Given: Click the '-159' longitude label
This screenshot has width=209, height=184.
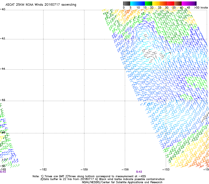Looking at the screenshot, I should (x=84, y=170).
